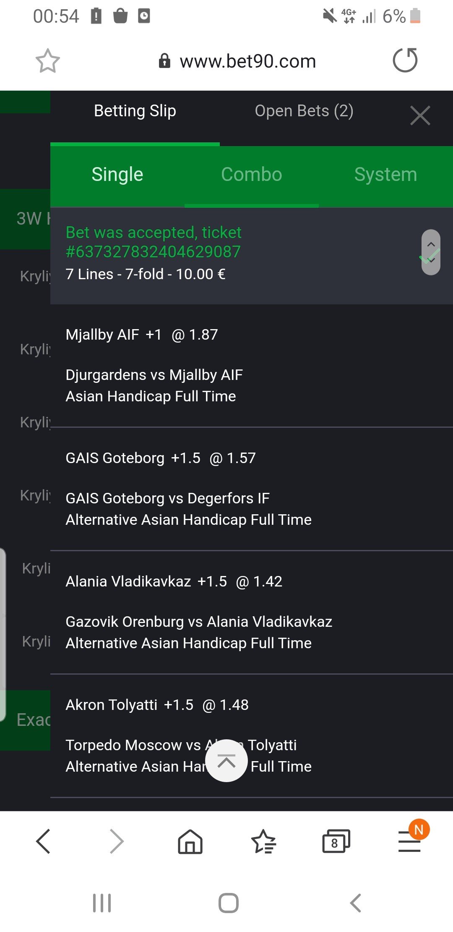
Task: Select the Combo bet type
Action: [x=251, y=174]
